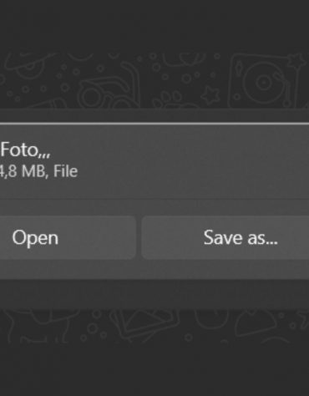Image resolution: width=309 pixels, height=396 pixels.
Task: Click the bright top border of file card
Action: click(154, 124)
